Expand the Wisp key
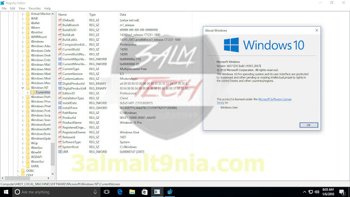Image resolution: width=350 pixels, height=197 pixels. coord(22,143)
